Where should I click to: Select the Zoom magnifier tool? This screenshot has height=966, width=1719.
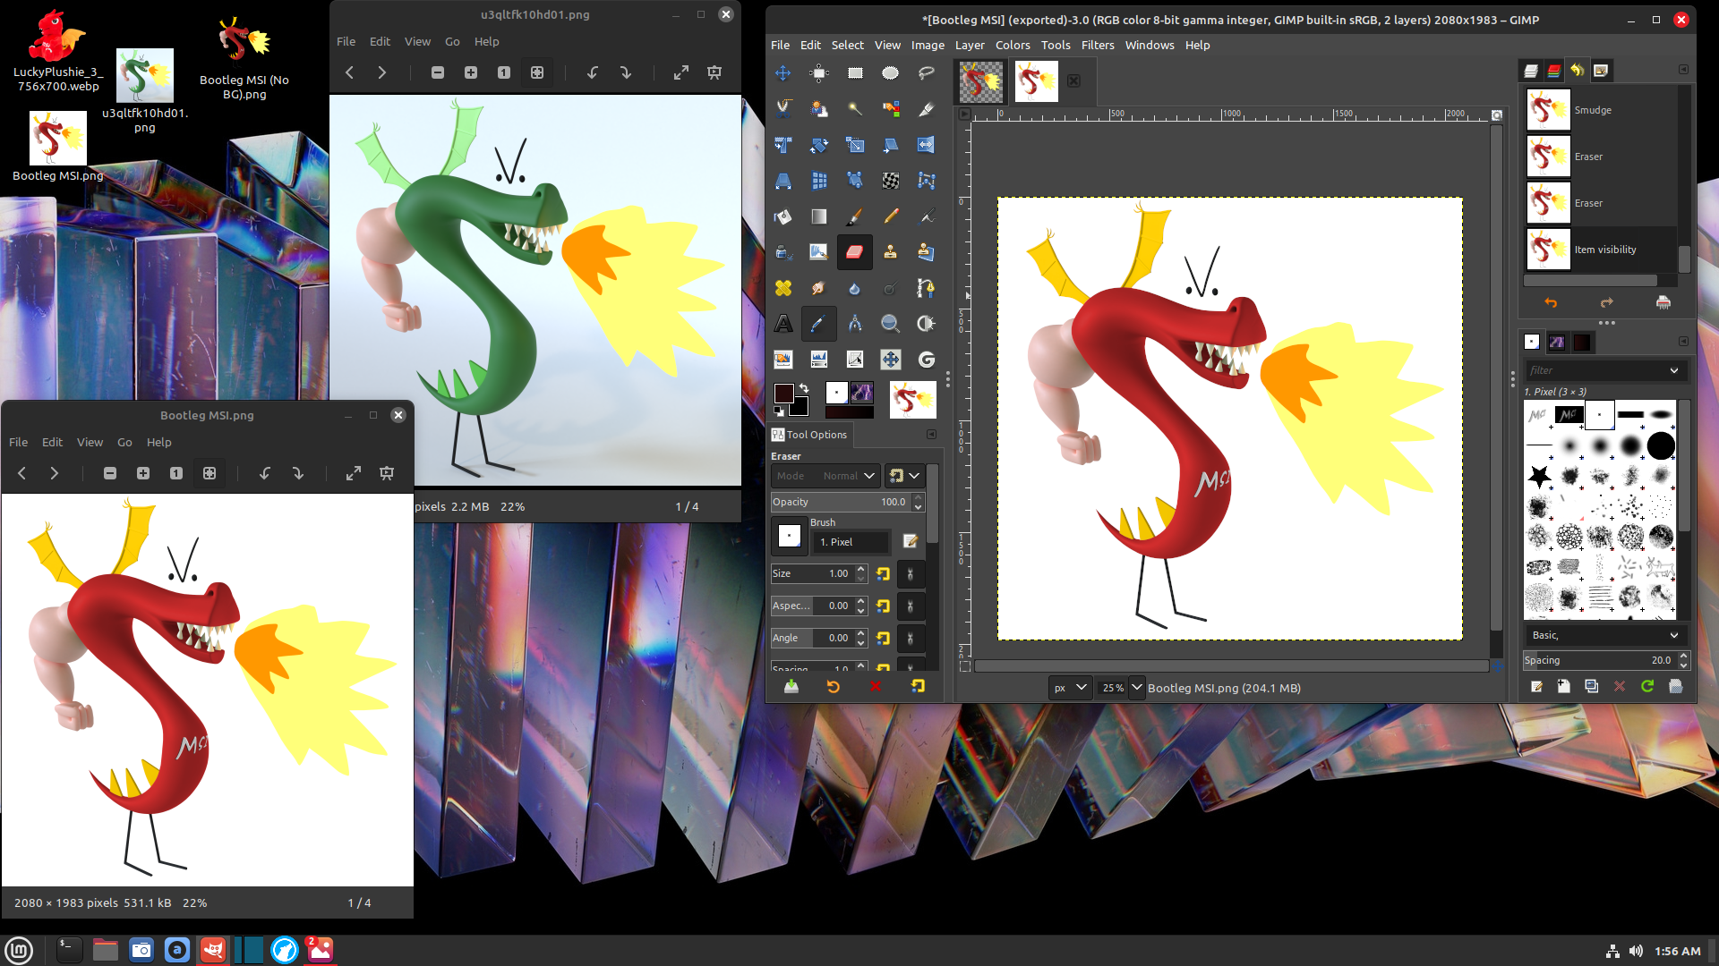(x=890, y=324)
